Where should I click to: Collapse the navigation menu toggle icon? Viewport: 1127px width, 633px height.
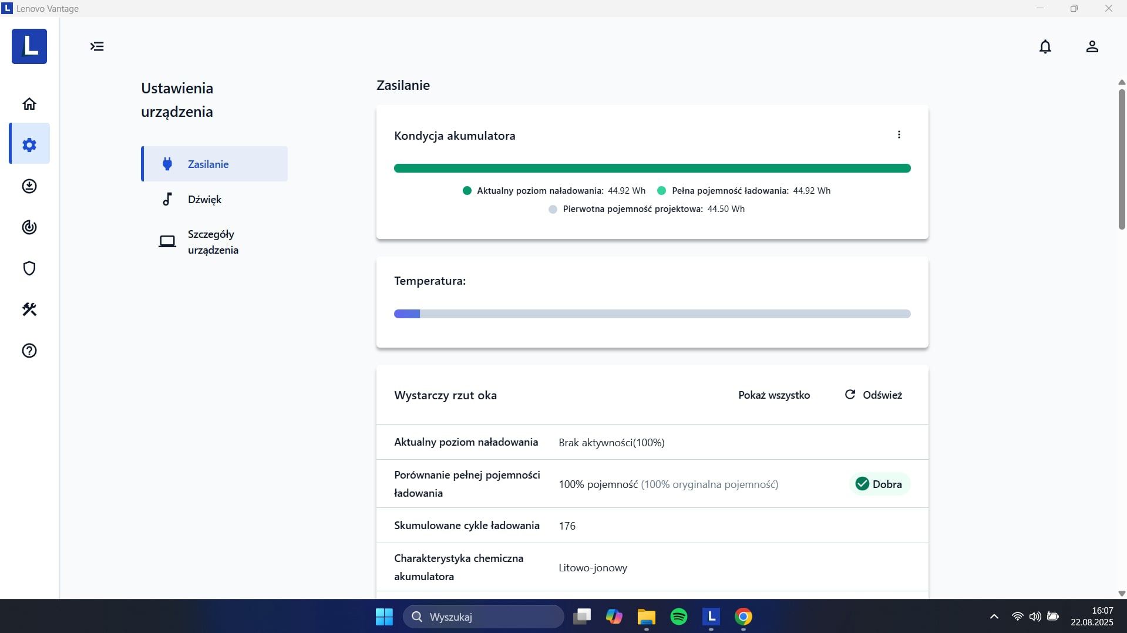(x=97, y=46)
